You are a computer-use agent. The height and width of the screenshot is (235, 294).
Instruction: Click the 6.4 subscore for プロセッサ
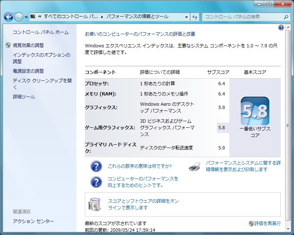pyautogui.click(x=222, y=83)
